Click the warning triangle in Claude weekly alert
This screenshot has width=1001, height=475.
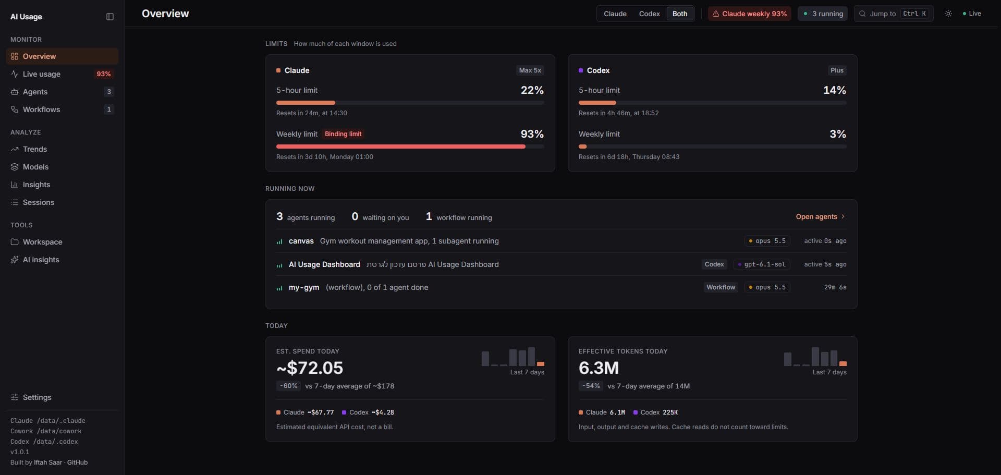pyautogui.click(x=716, y=14)
